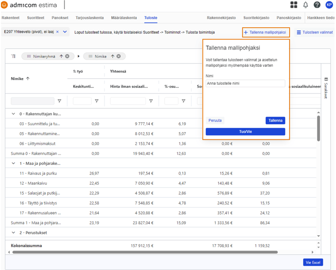The width and height of the screenshot is (336, 270).
Task: Go to the Panokset tab
Action: [60, 18]
